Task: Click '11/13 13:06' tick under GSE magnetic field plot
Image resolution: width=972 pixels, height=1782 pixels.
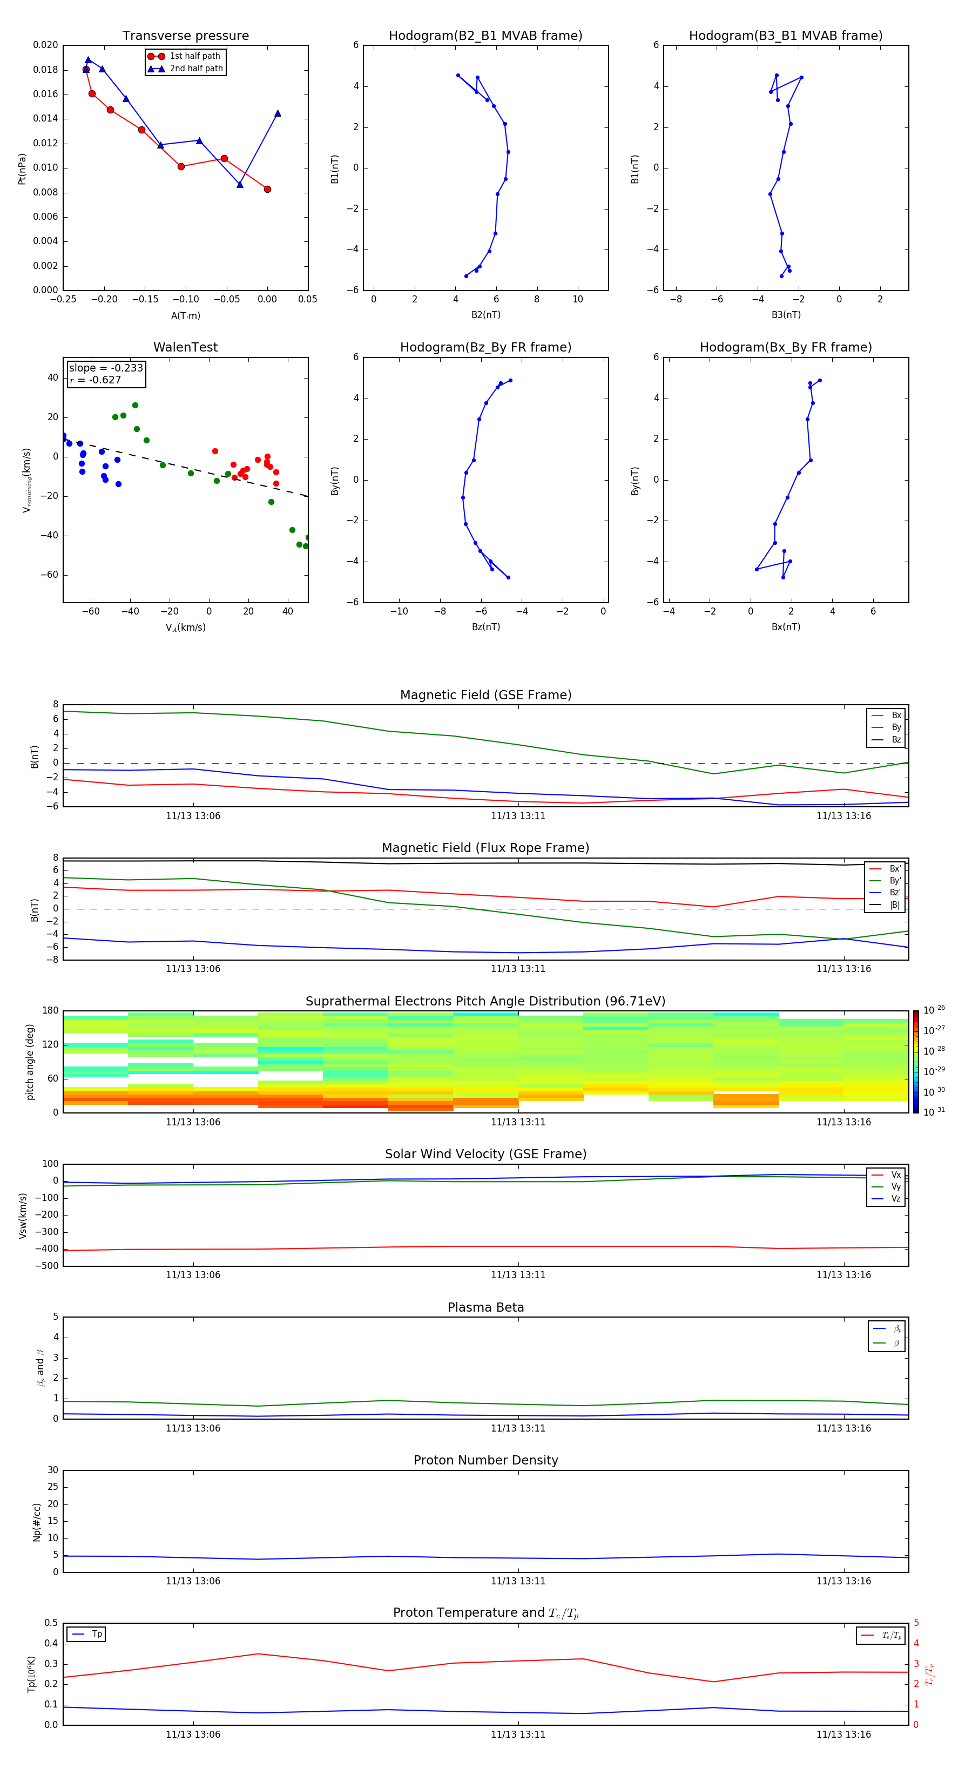Action: tap(193, 815)
